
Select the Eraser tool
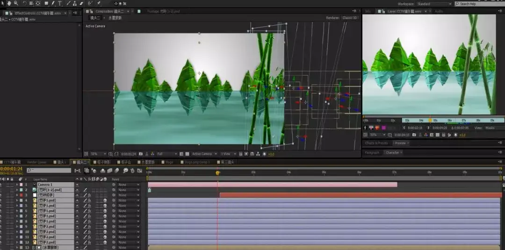81,3
